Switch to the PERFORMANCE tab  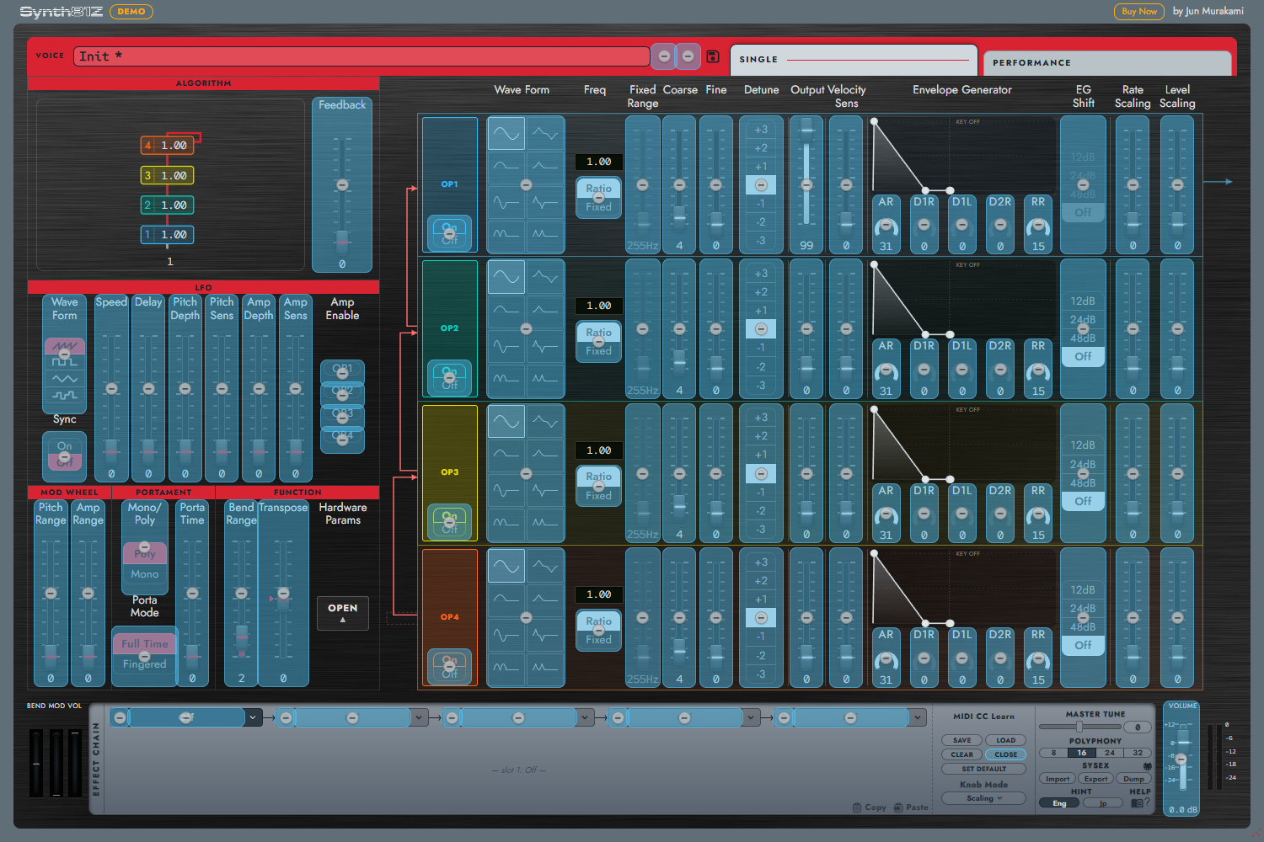point(1107,63)
